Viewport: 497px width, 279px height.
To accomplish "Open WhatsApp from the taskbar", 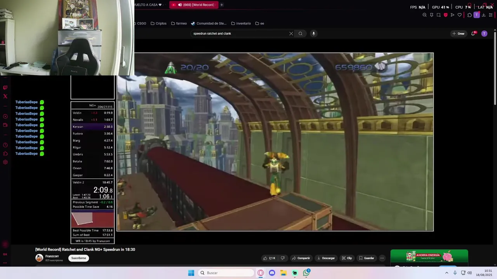I will tap(306, 273).
